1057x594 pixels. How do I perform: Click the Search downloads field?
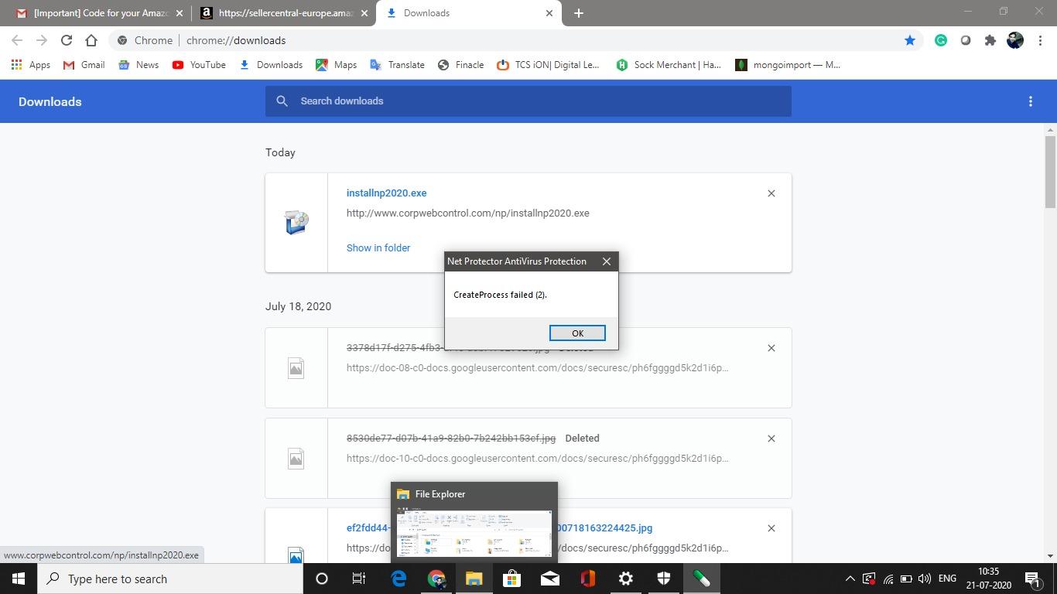click(x=528, y=101)
